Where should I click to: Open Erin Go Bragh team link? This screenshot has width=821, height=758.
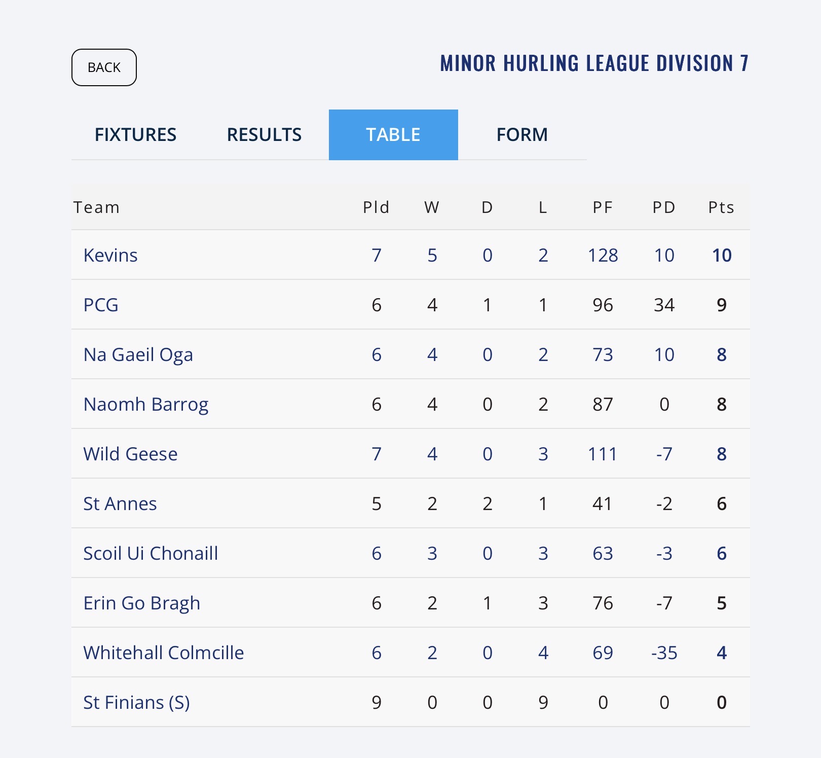[x=141, y=603]
